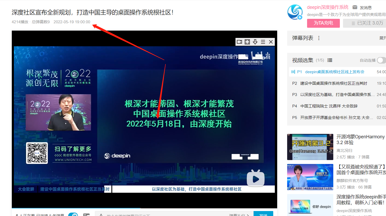Close the floating toolbar with the X icon

(271, 42)
